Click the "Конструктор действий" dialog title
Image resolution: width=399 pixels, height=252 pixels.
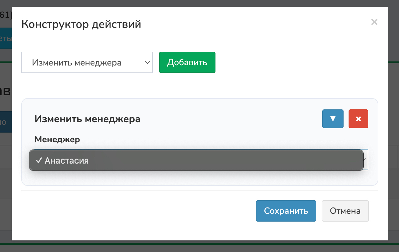(81, 24)
